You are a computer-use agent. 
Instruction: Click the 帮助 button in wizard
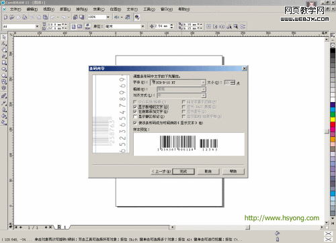pos(233,171)
